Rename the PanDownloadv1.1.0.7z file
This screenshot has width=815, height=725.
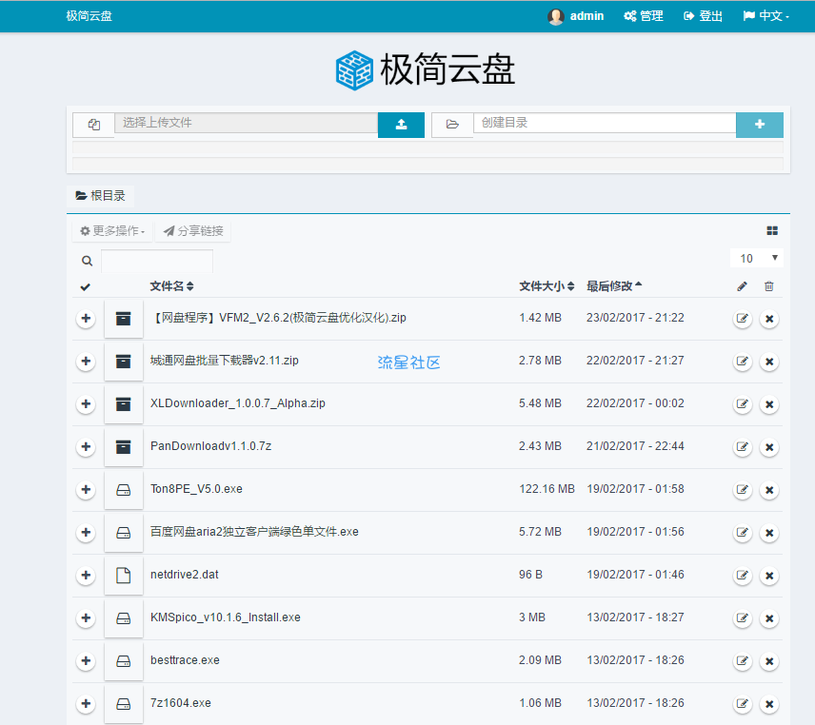[742, 447]
